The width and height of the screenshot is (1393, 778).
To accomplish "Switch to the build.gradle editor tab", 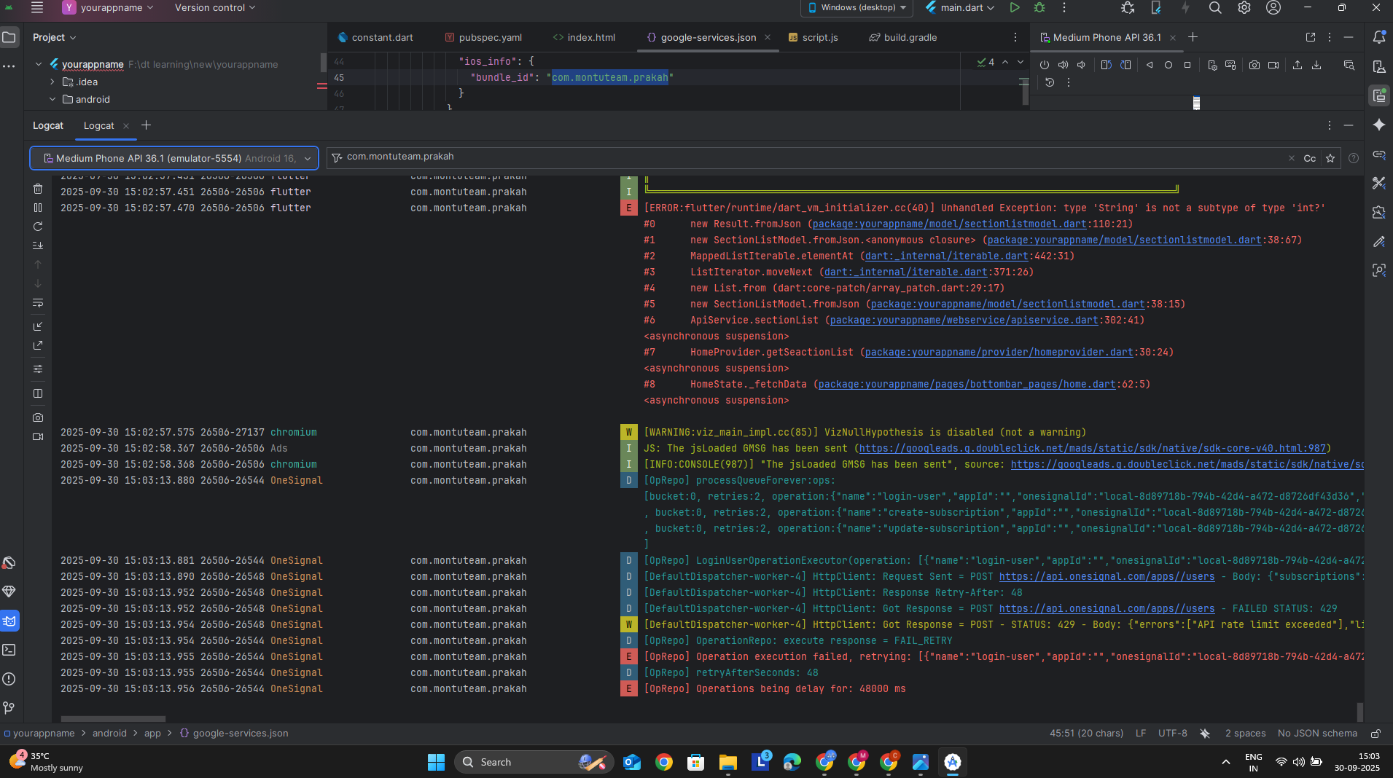I will tap(910, 37).
